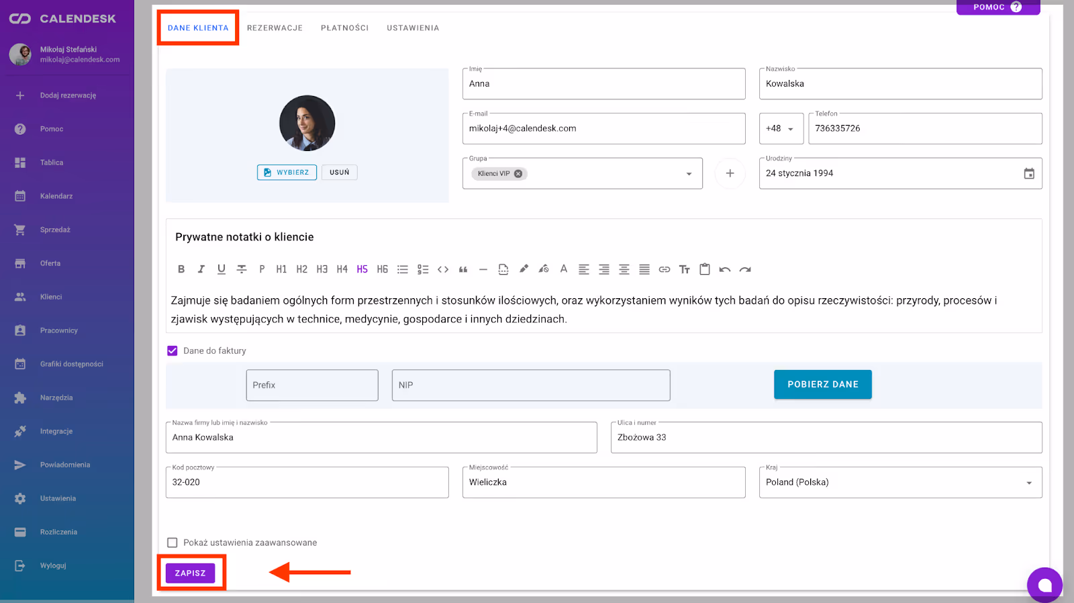Insert a link in notes
1074x603 pixels.
tap(665, 269)
